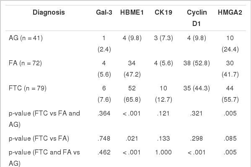
Task: Click the 3 (7.3) CK19 cell
Action: [x=163, y=38]
